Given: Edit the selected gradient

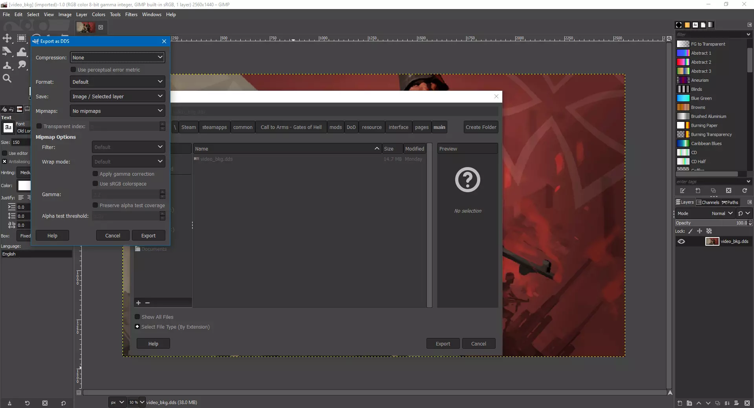Looking at the screenshot, I should tap(683, 191).
